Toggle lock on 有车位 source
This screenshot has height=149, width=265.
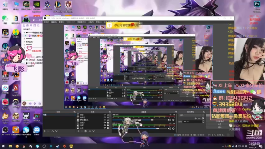click(108, 117)
